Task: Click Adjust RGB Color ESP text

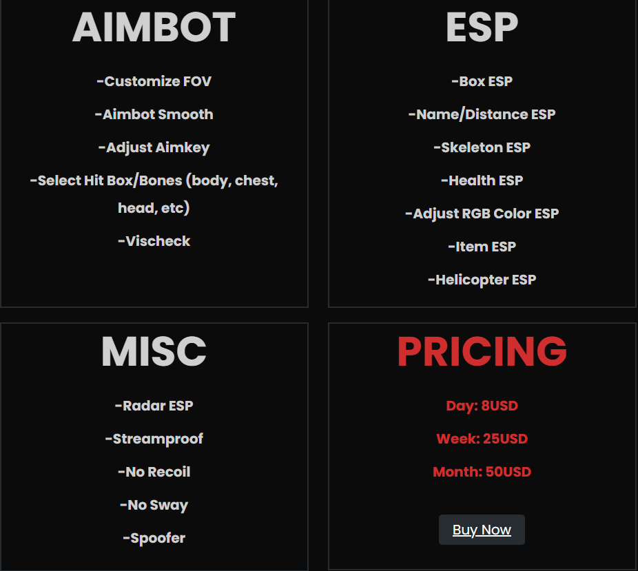Action: tap(482, 214)
